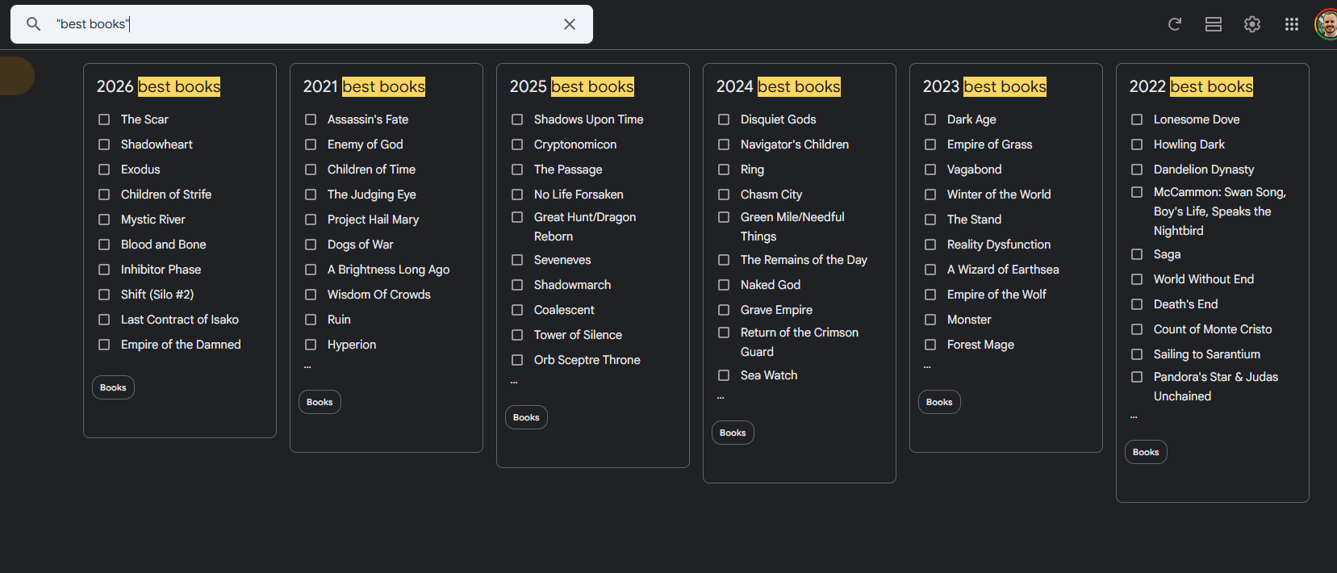Click the Tower of Silence text
Screen dimensions: 1337x573
tap(578, 335)
